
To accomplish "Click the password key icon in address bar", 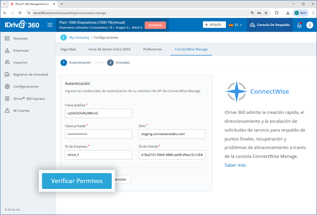I will [x=259, y=13].
